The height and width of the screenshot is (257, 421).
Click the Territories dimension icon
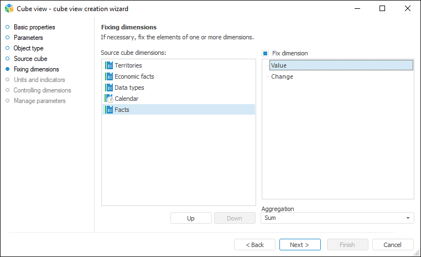click(x=108, y=65)
